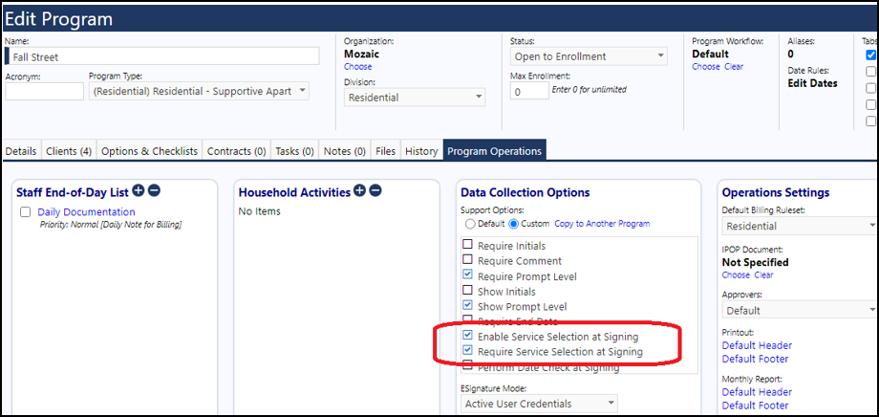Viewport: 879px width, 417px height.
Task: Click Clear link under Program Workflow
Action: (734, 67)
